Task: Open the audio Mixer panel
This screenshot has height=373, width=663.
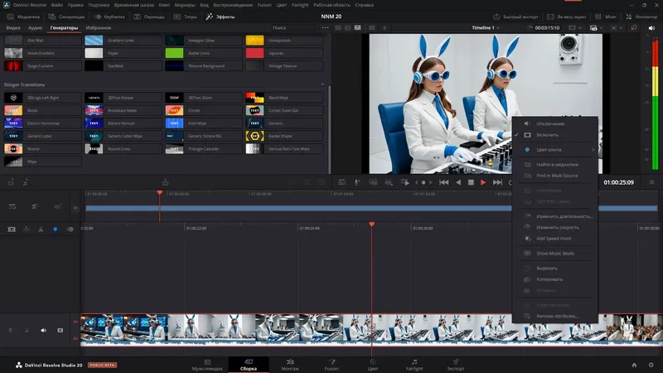Action: (606, 17)
